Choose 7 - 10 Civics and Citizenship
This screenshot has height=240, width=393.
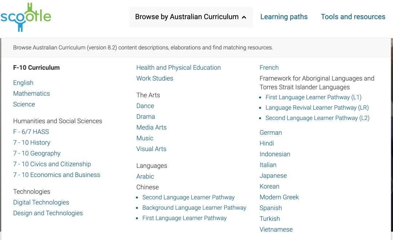pos(52,164)
